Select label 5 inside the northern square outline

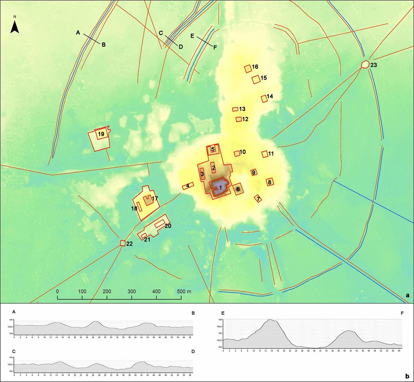(213, 149)
